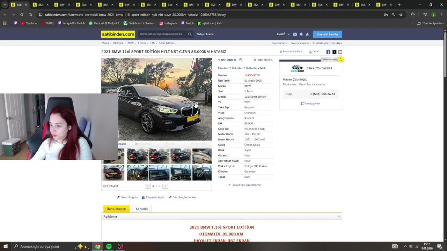
Task: Click Detaylı Arama in site header
Action: click(x=205, y=34)
